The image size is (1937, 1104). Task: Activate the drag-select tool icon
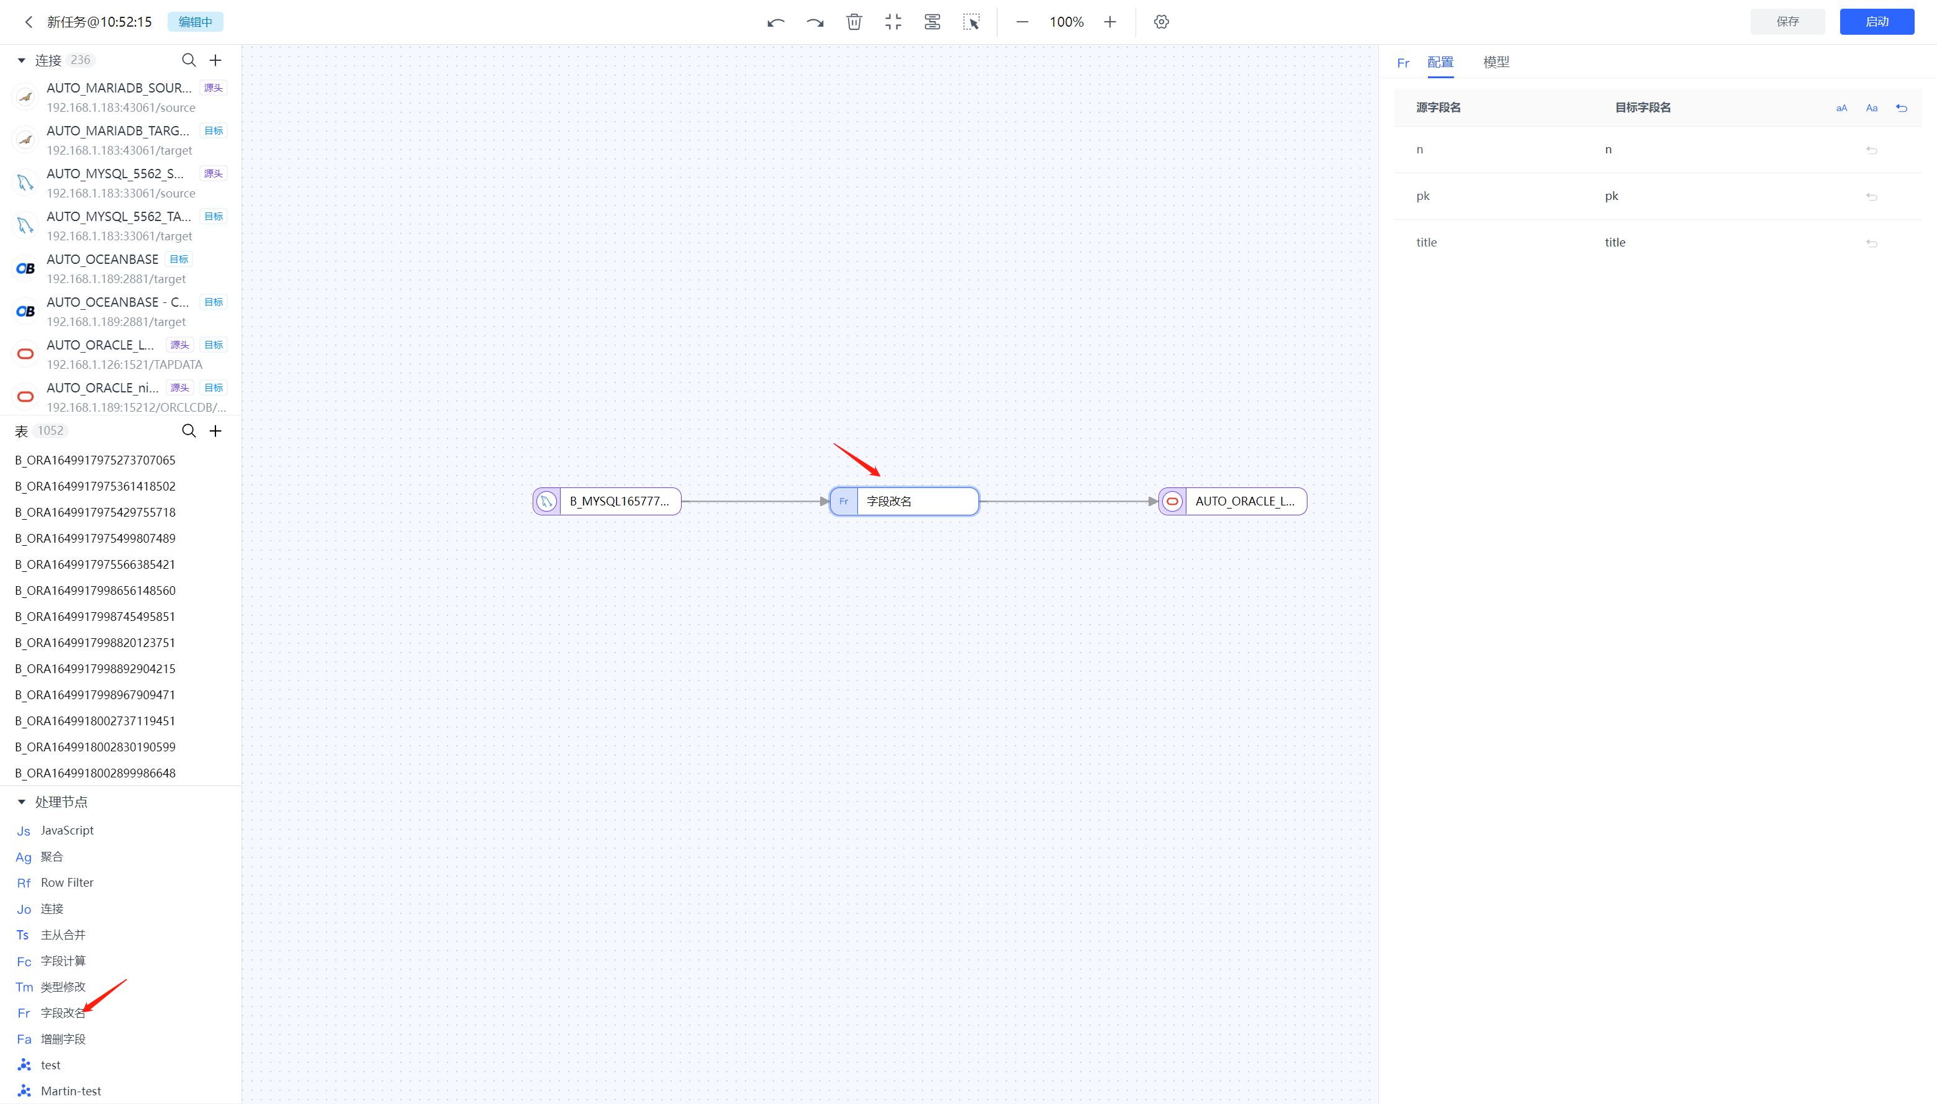point(971,22)
